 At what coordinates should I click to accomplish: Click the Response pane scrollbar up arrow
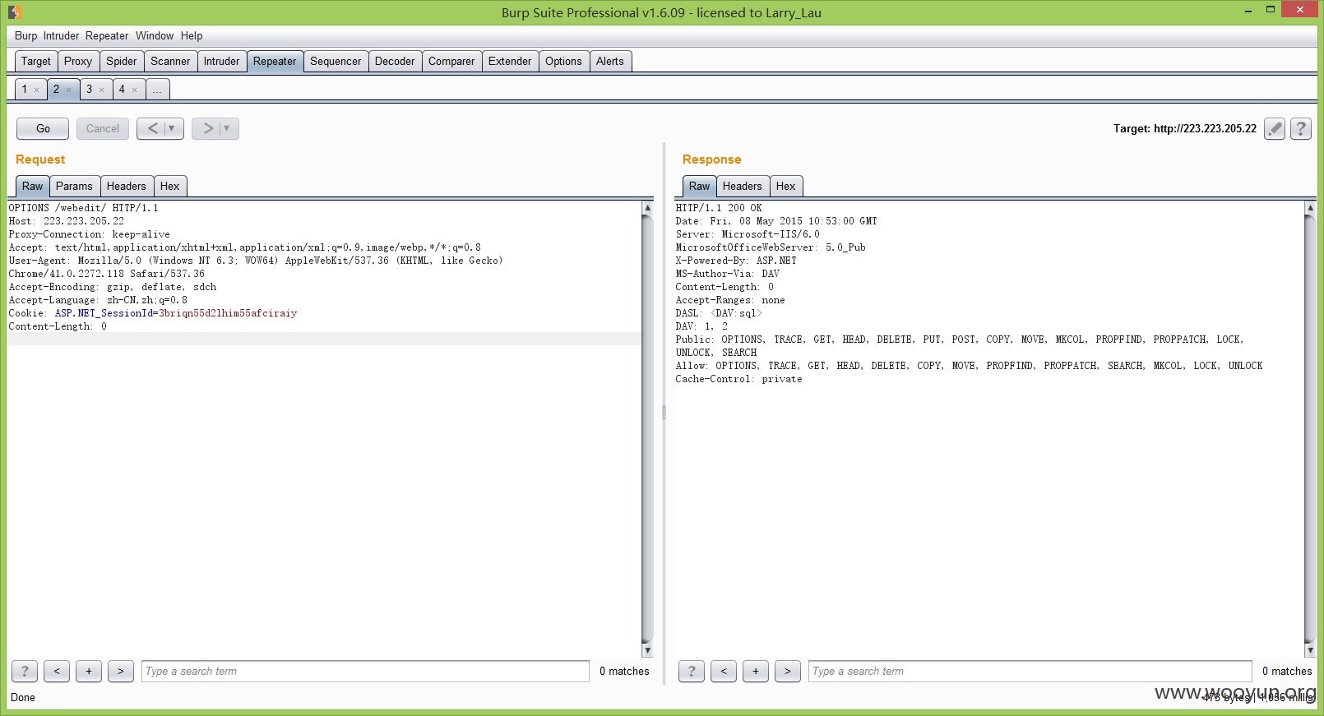1310,208
